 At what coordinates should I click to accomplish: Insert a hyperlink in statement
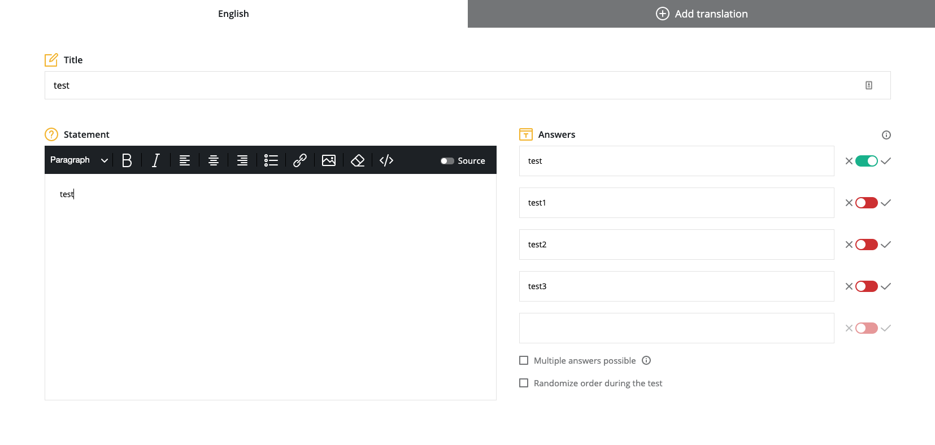[x=300, y=160]
